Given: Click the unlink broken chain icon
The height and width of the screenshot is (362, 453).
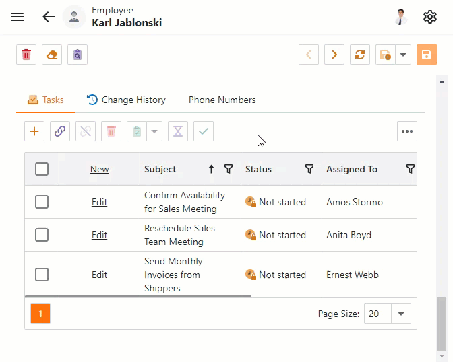Looking at the screenshot, I should [x=86, y=131].
